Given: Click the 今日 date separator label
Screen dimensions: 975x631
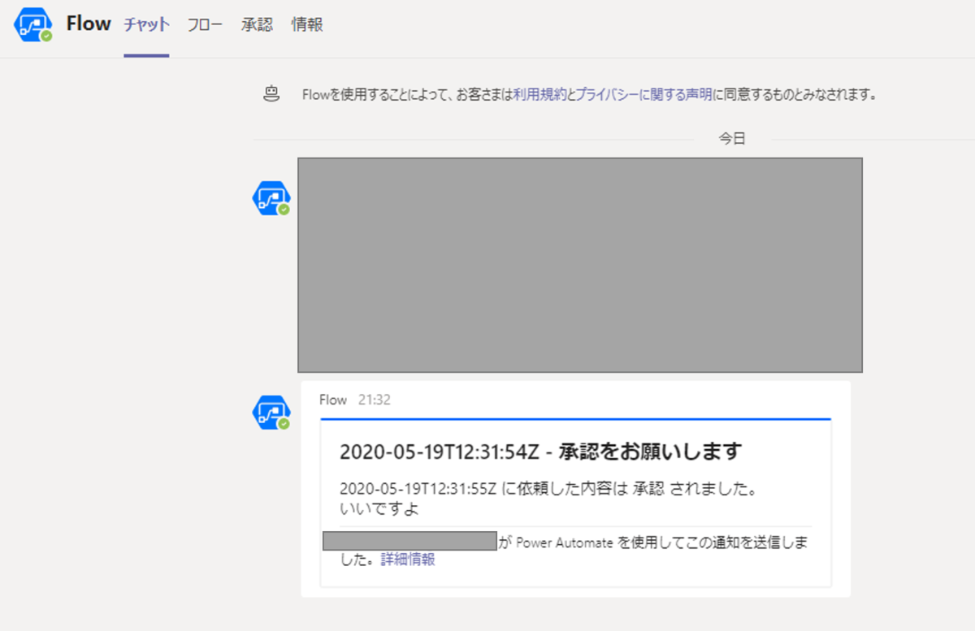Looking at the screenshot, I should pos(732,139).
